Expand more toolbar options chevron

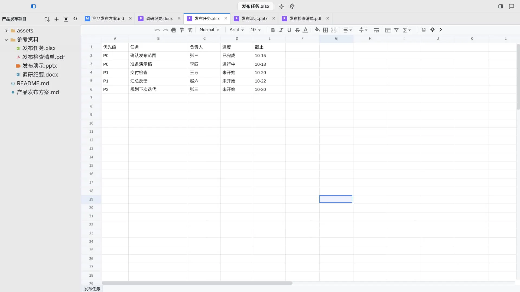(441, 30)
